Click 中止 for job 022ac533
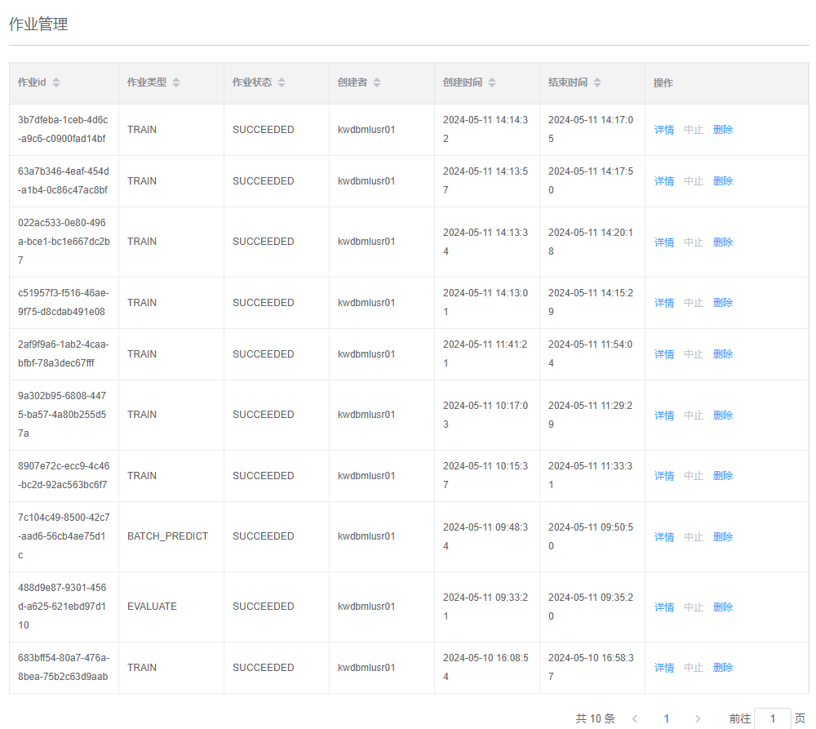The width and height of the screenshot is (816, 729). click(694, 242)
